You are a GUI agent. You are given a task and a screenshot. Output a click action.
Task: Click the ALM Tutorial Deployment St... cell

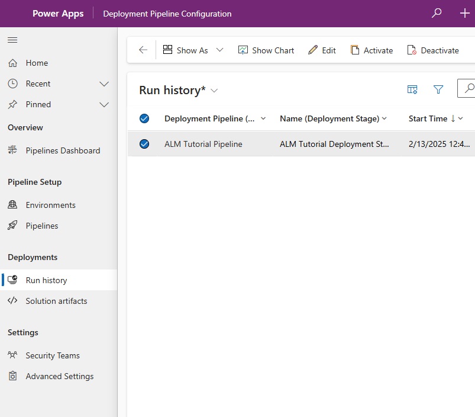pyautogui.click(x=334, y=144)
